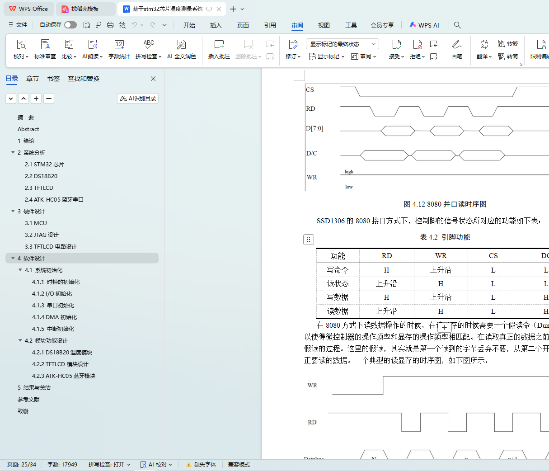Collapse the 2 系统分析 tree node

click(x=13, y=152)
